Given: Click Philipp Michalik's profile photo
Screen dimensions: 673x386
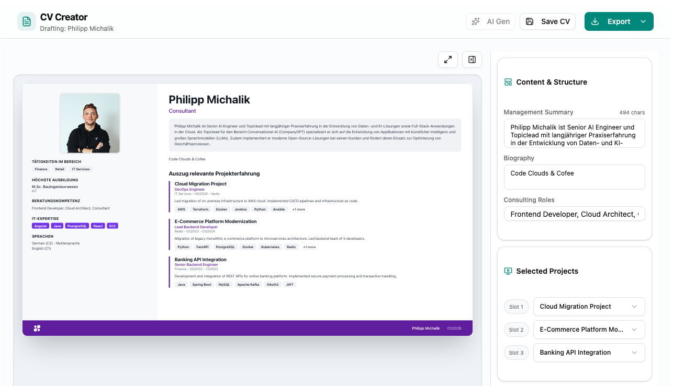Looking at the screenshot, I should [x=89, y=123].
